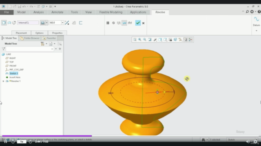This screenshot has width=261, height=146.
Task: Click the Regenerate model icon
Action: coord(38,6)
